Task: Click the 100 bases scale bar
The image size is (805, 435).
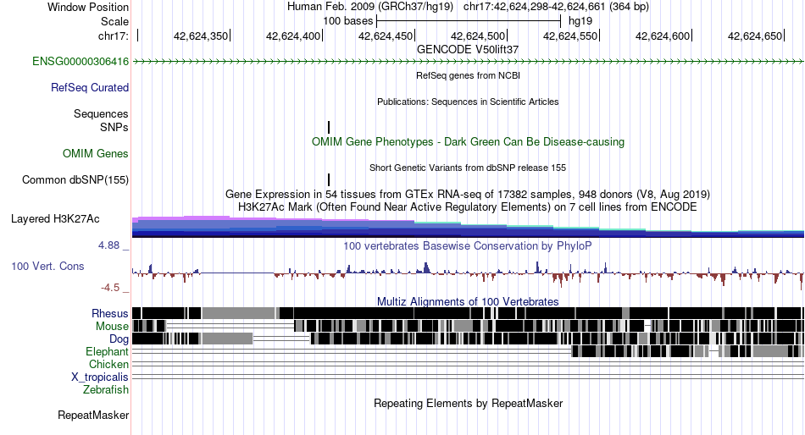Action: coord(469,21)
